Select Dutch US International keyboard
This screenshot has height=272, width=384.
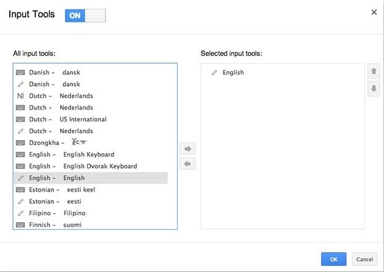coord(91,120)
